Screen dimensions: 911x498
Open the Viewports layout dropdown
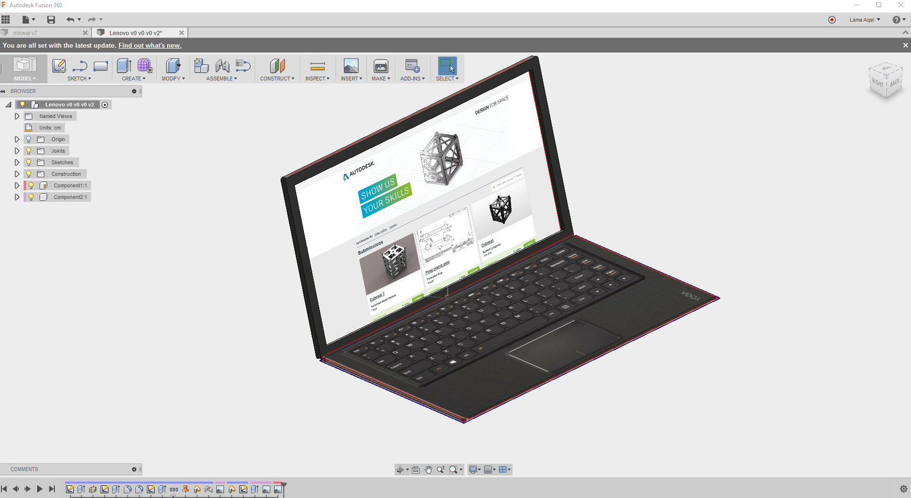point(505,470)
